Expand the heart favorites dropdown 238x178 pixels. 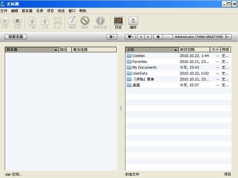[x=130, y=37]
